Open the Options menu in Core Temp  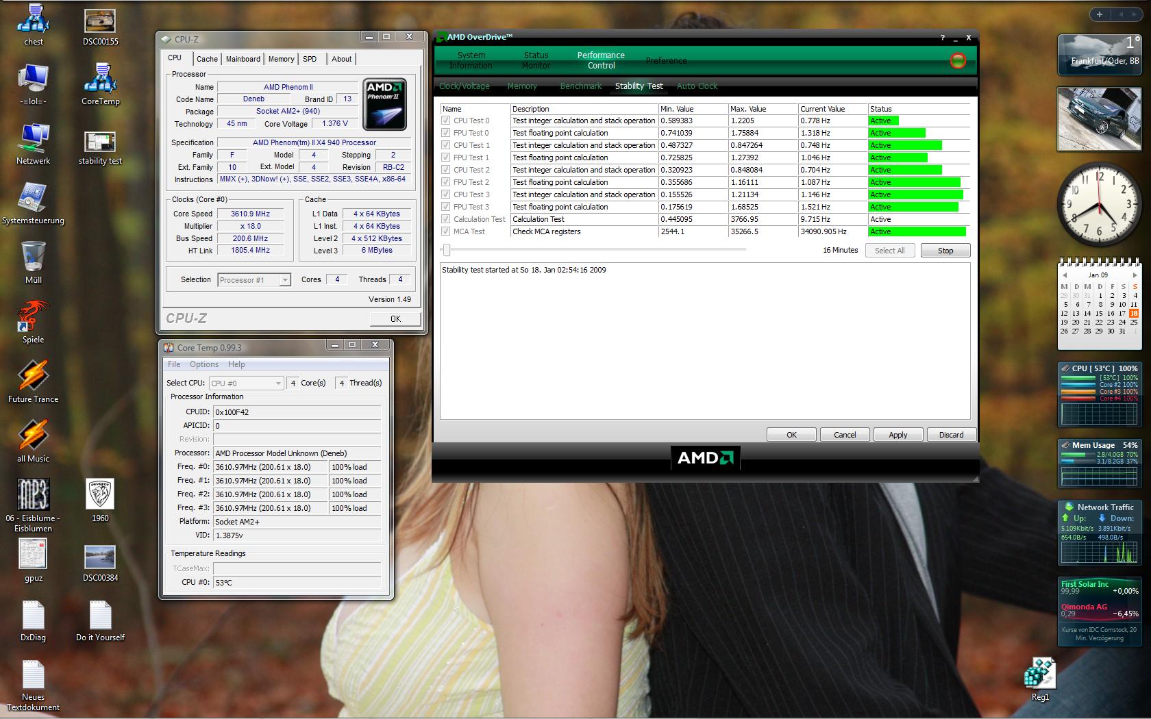[204, 364]
